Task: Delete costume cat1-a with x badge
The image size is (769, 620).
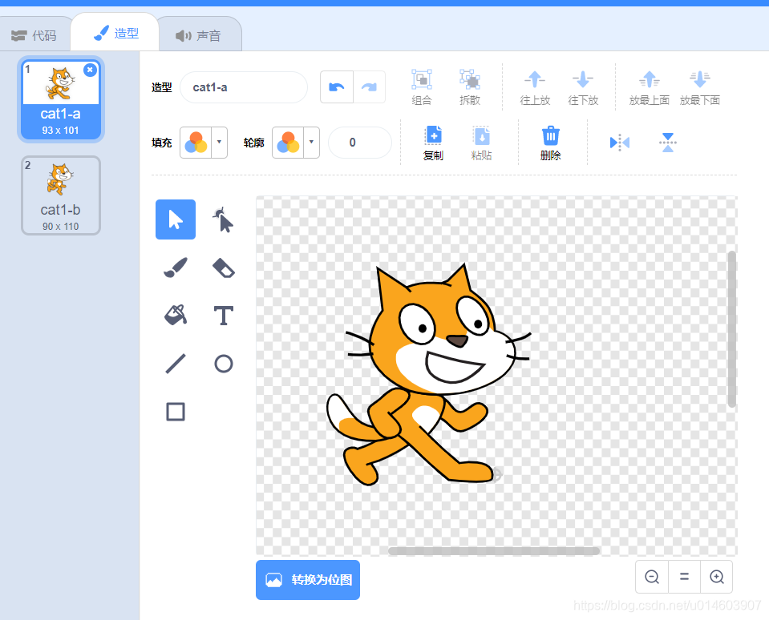Action: pyautogui.click(x=90, y=70)
